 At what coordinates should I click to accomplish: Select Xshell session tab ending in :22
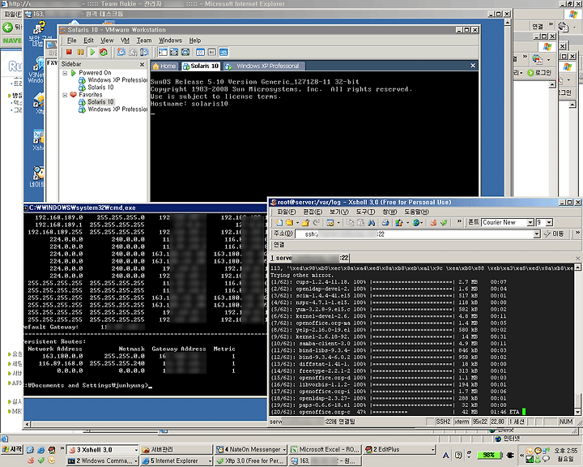tap(309, 258)
